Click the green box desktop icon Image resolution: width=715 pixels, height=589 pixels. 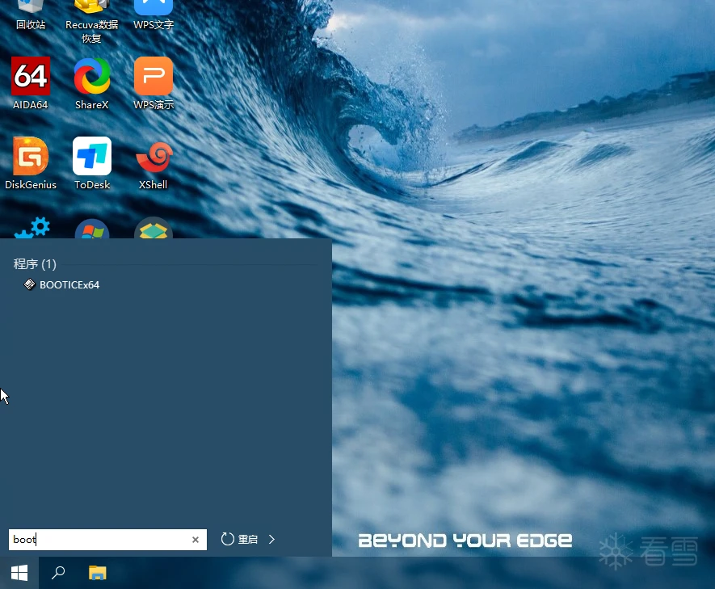point(154,228)
